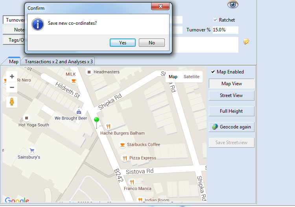This screenshot has width=295, height=207.
Task: Click the Geocode again button
Action: (232, 127)
